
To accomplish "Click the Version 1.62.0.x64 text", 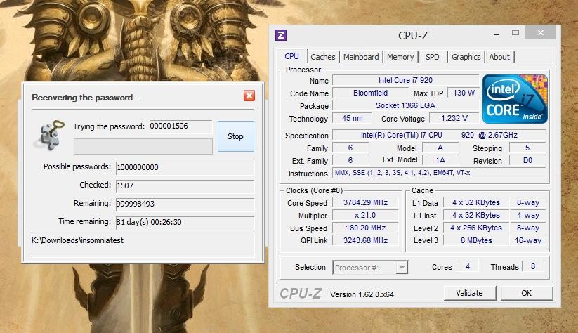I will [362, 294].
